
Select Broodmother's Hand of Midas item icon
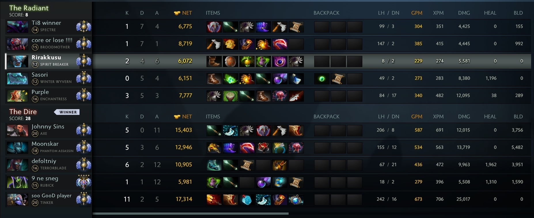point(230,44)
